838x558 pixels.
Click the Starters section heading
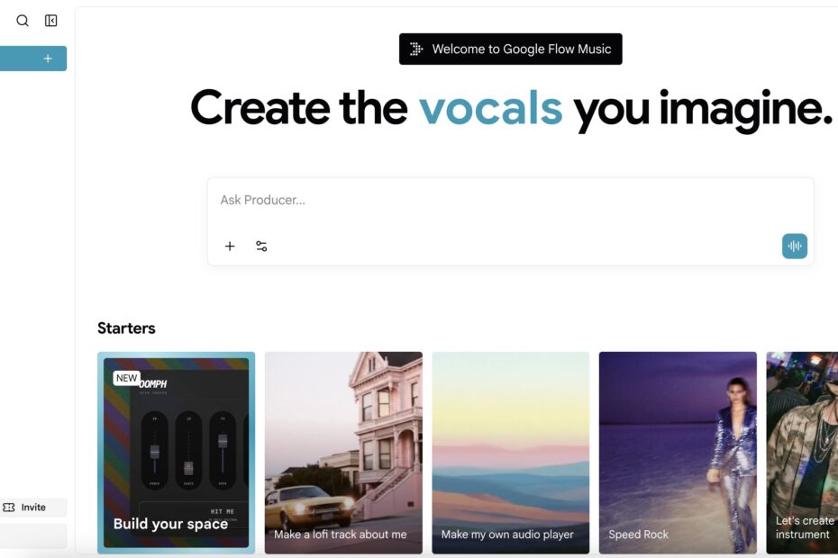coord(126,328)
